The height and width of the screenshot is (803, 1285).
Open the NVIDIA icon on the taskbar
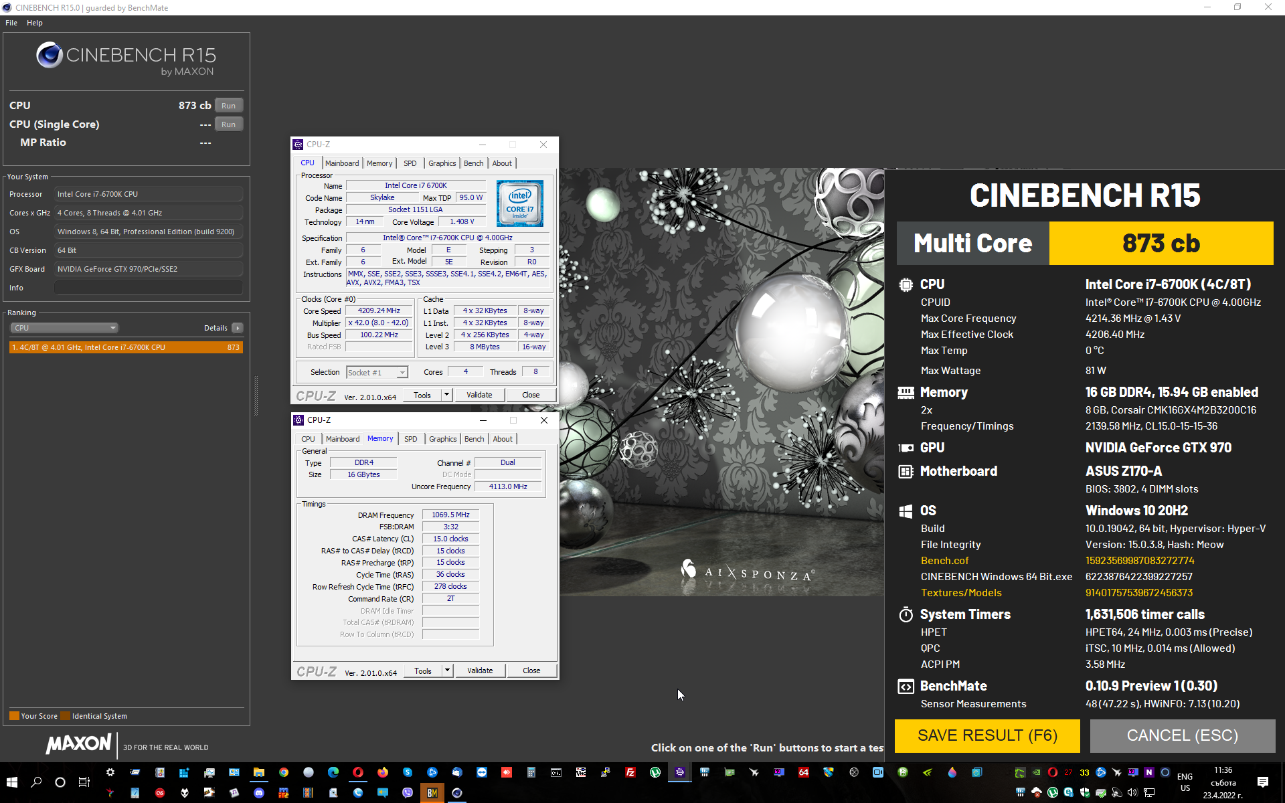tap(927, 772)
